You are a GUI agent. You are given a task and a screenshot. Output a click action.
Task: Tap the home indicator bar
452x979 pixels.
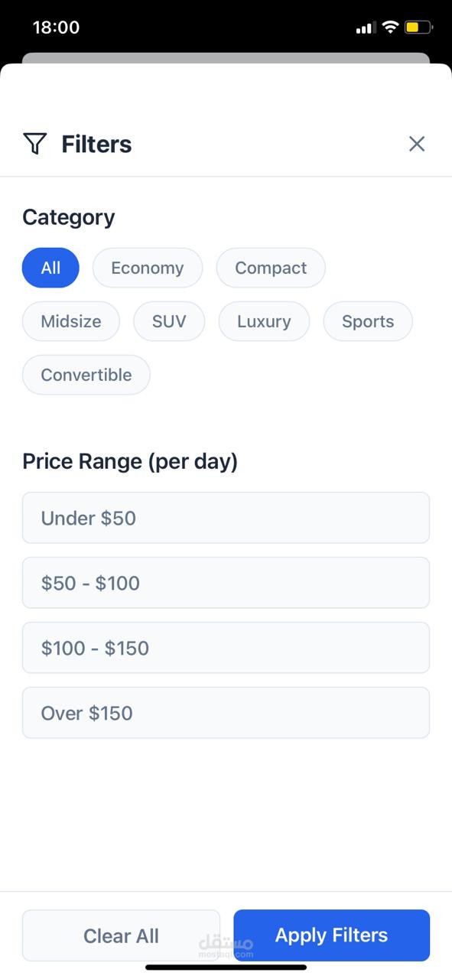click(226, 968)
